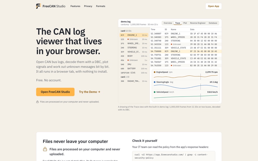Select the 18FEF100 CCVS ID row
This screenshot has height=161, width=258.
(x=134, y=73)
